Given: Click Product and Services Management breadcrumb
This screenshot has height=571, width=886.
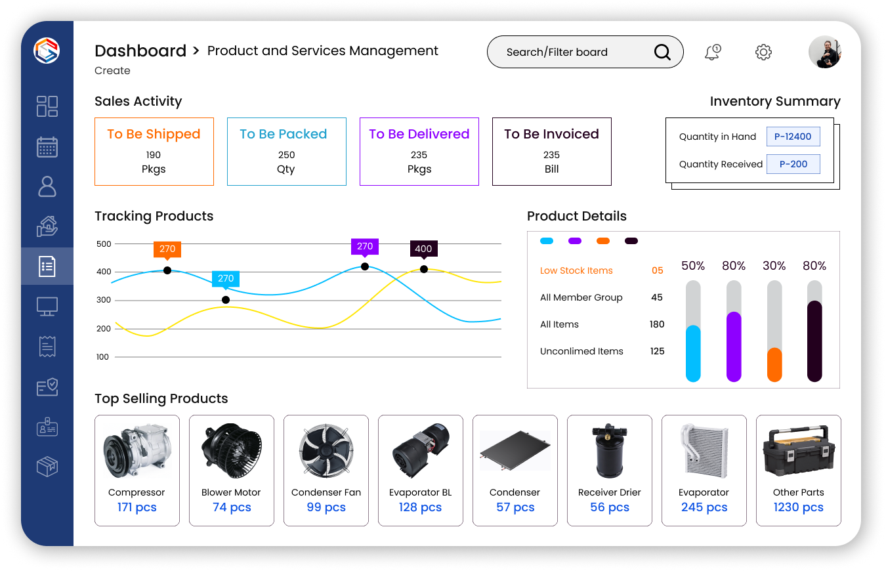Looking at the screenshot, I should point(323,51).
